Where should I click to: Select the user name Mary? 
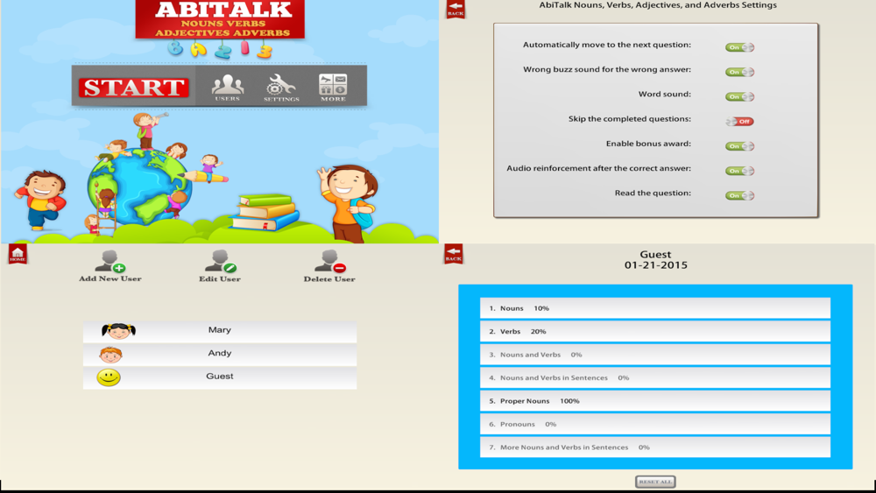[220, 330]
